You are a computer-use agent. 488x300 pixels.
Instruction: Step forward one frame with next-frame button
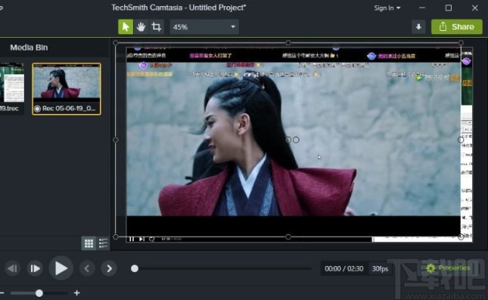click(x=35, y=268)
